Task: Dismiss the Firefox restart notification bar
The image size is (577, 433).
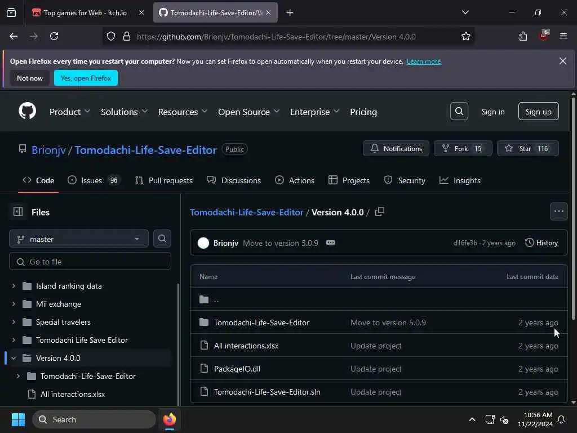Action: [563, 61]
